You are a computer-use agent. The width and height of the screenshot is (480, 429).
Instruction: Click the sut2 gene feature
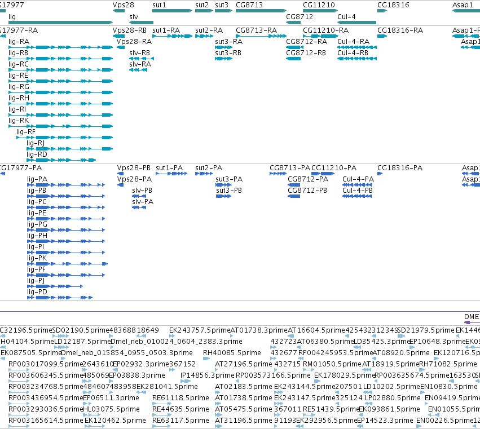click(204, 11)
